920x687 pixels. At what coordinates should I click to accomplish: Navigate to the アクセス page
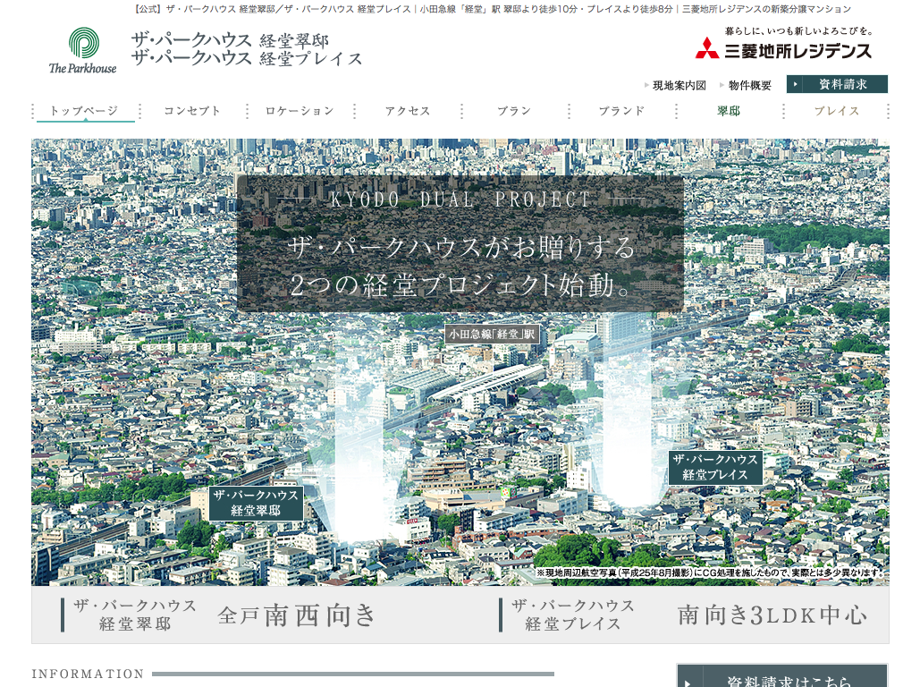coord(408,111)
